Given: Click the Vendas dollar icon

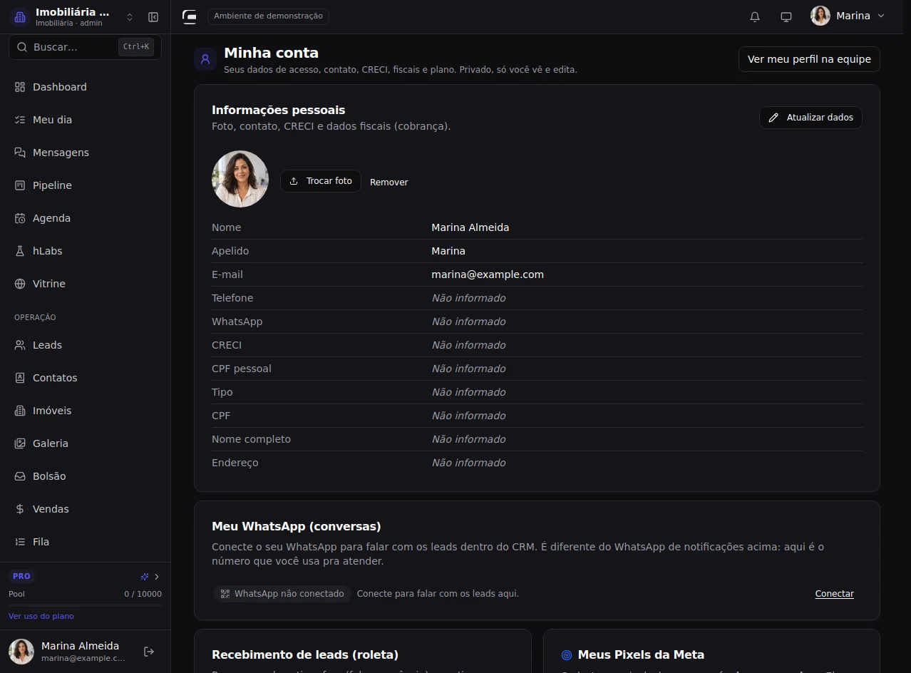Looking at the screenshot, I should (20, 509).
